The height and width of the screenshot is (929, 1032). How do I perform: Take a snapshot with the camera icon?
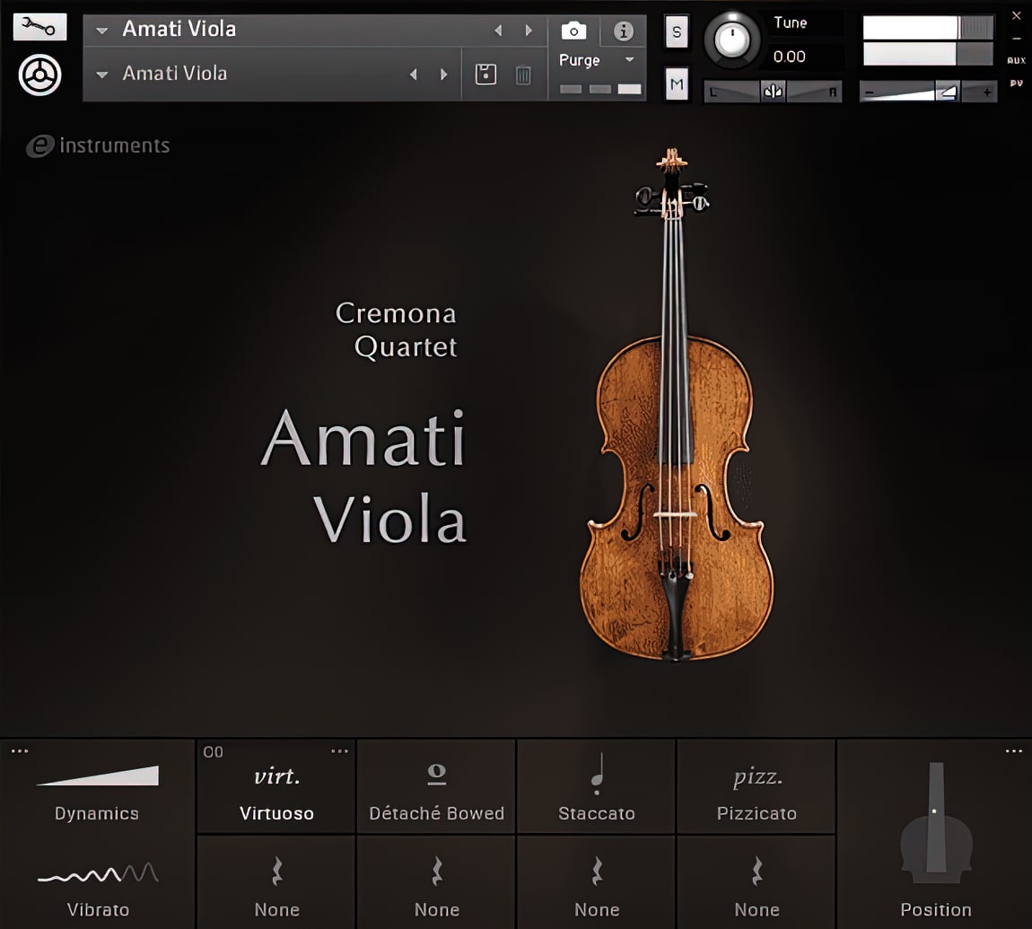click(573, 31)
